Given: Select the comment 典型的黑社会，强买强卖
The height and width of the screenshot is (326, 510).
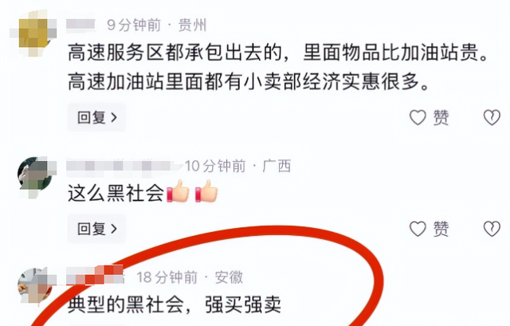Looking at the screenshot, I should [175, 304].
